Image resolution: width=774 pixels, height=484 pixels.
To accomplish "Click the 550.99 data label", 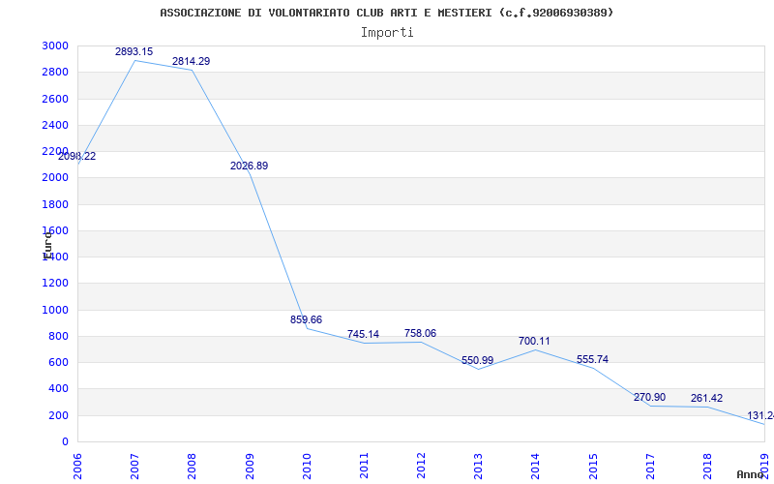I will [477, 360].
